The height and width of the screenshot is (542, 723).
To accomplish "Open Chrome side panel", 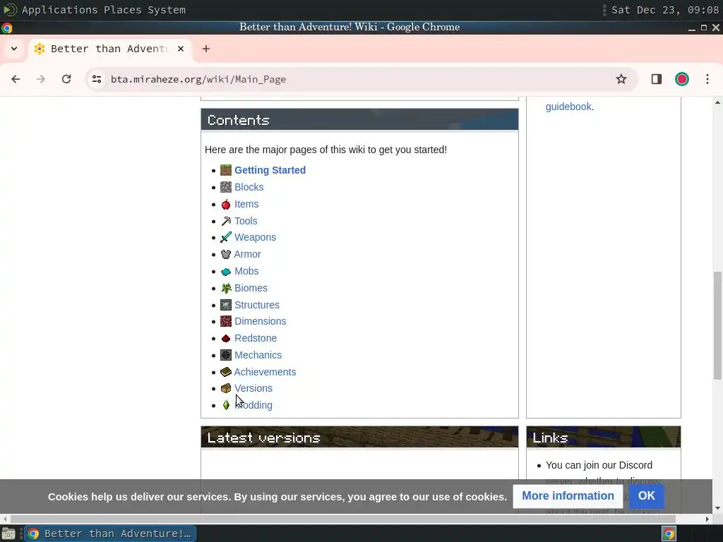I will click(656, 79).
